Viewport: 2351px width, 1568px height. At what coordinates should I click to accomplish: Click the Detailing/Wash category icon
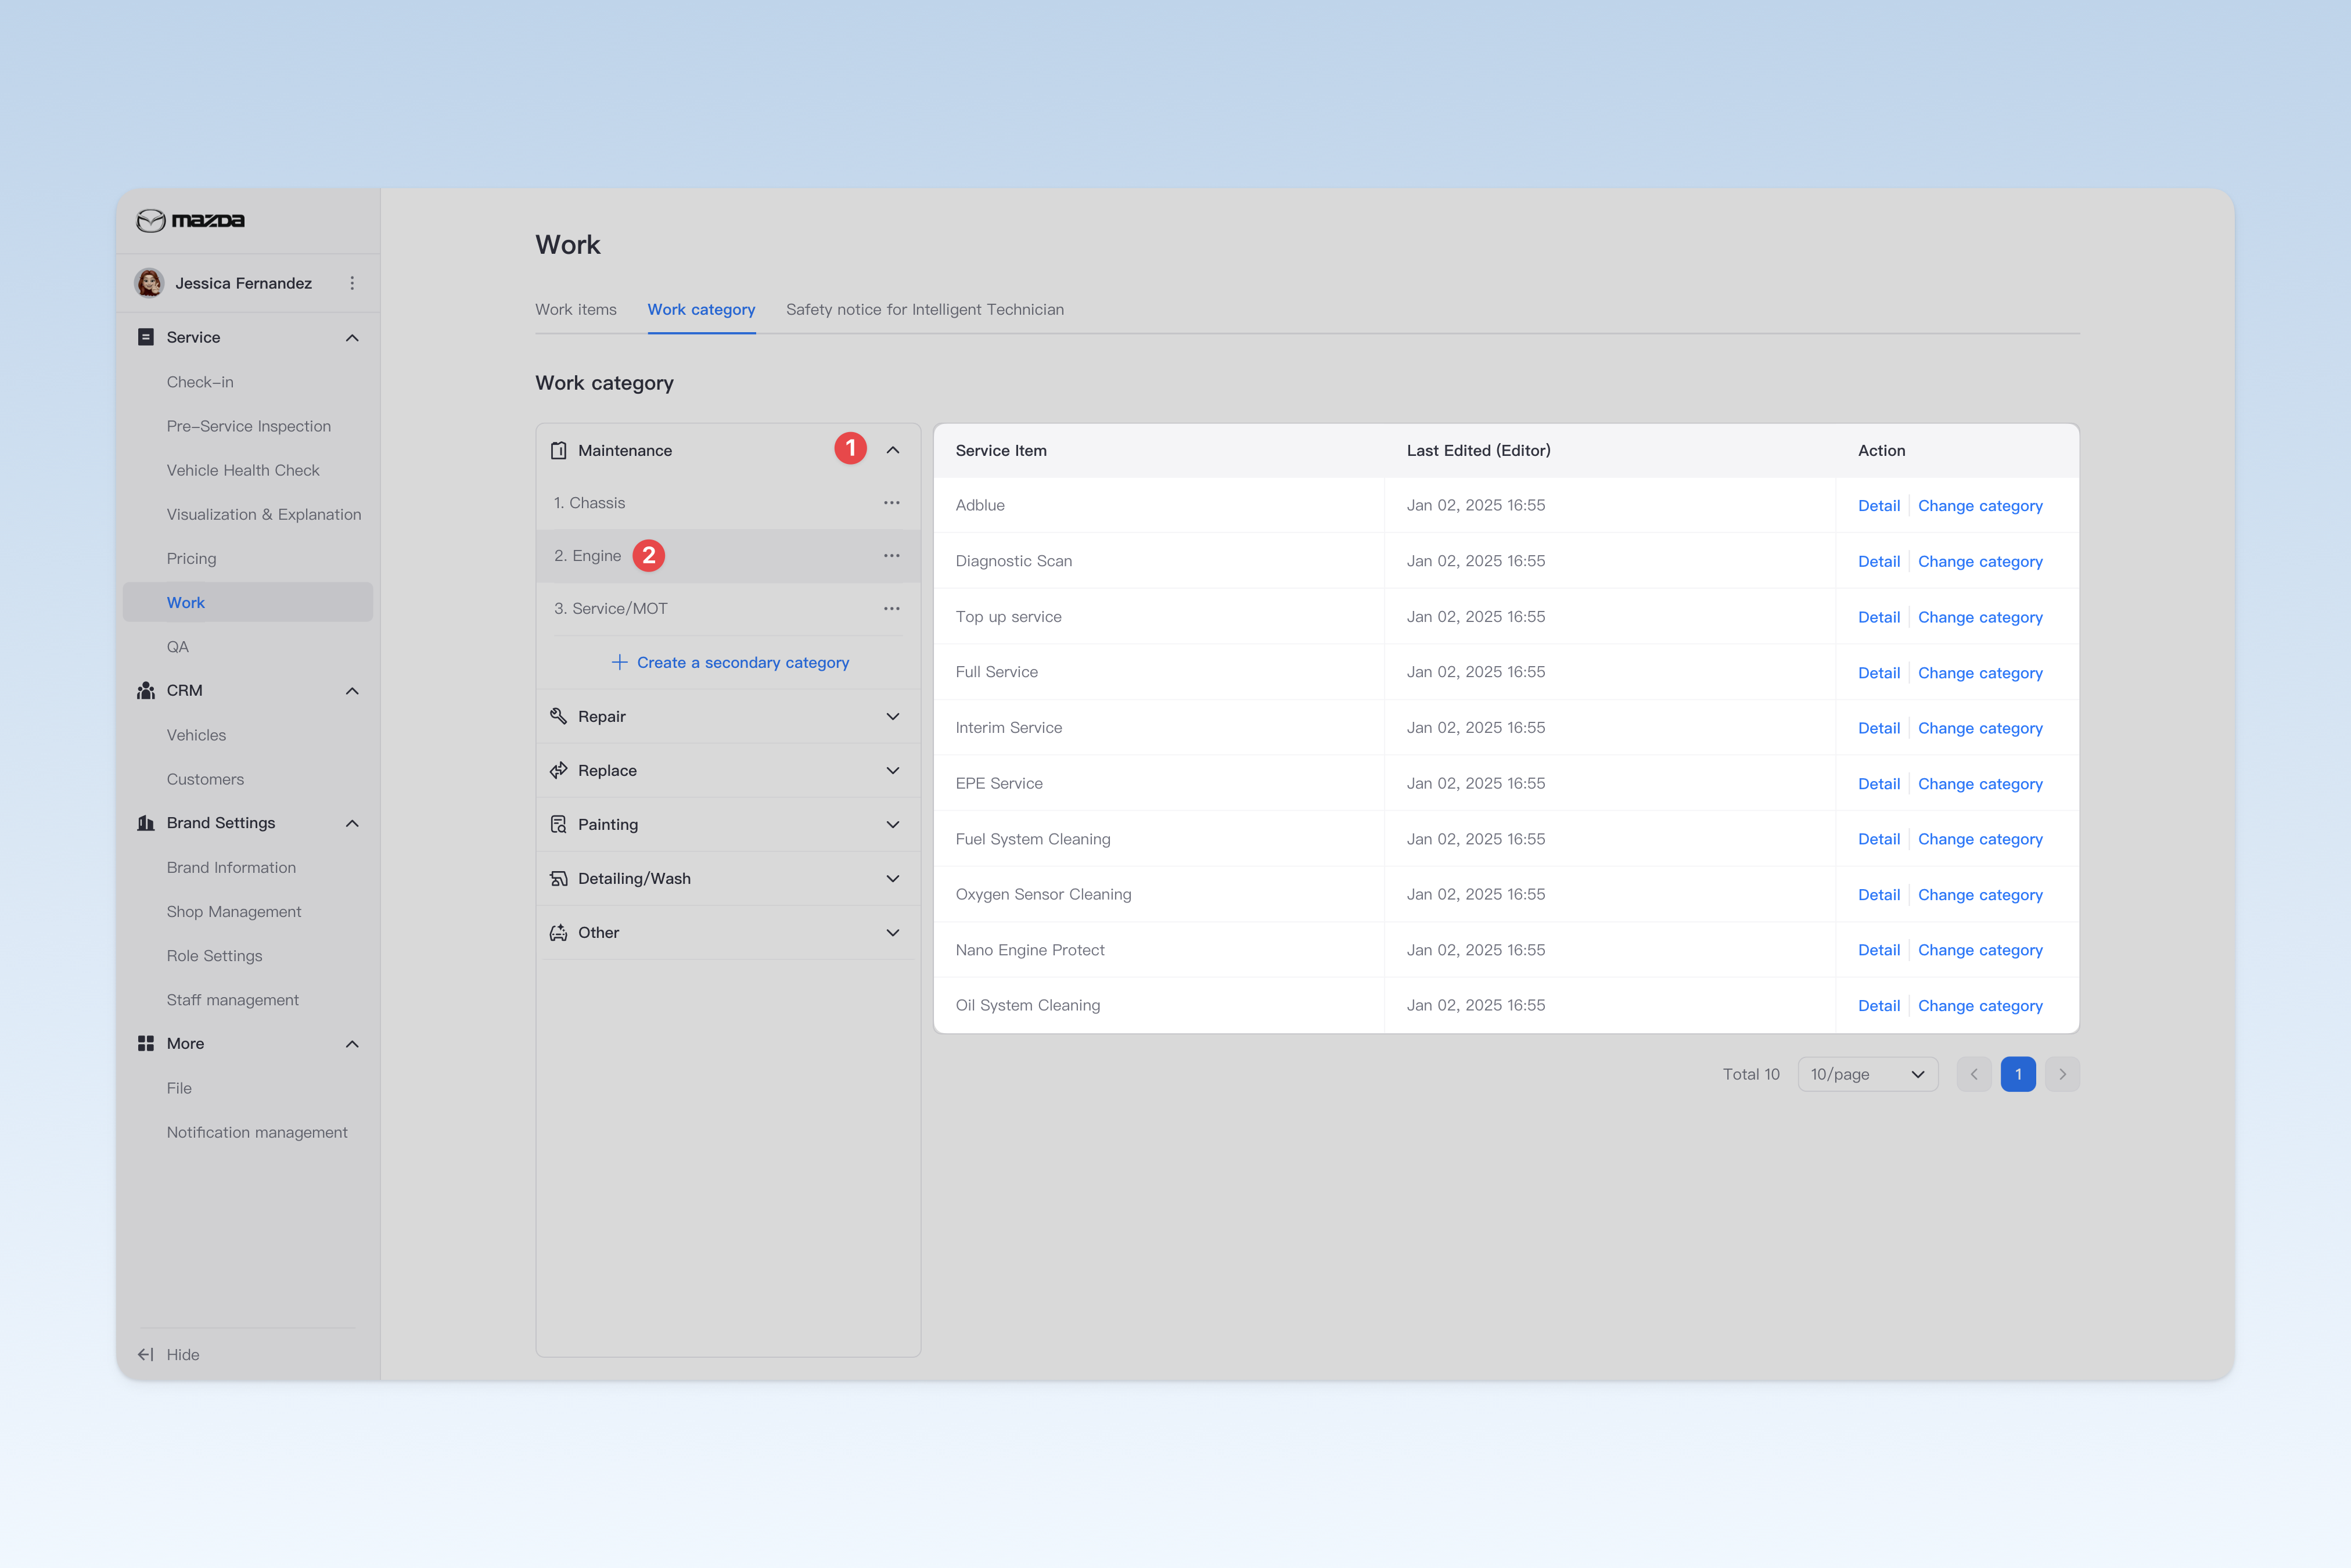click(558, 878)
